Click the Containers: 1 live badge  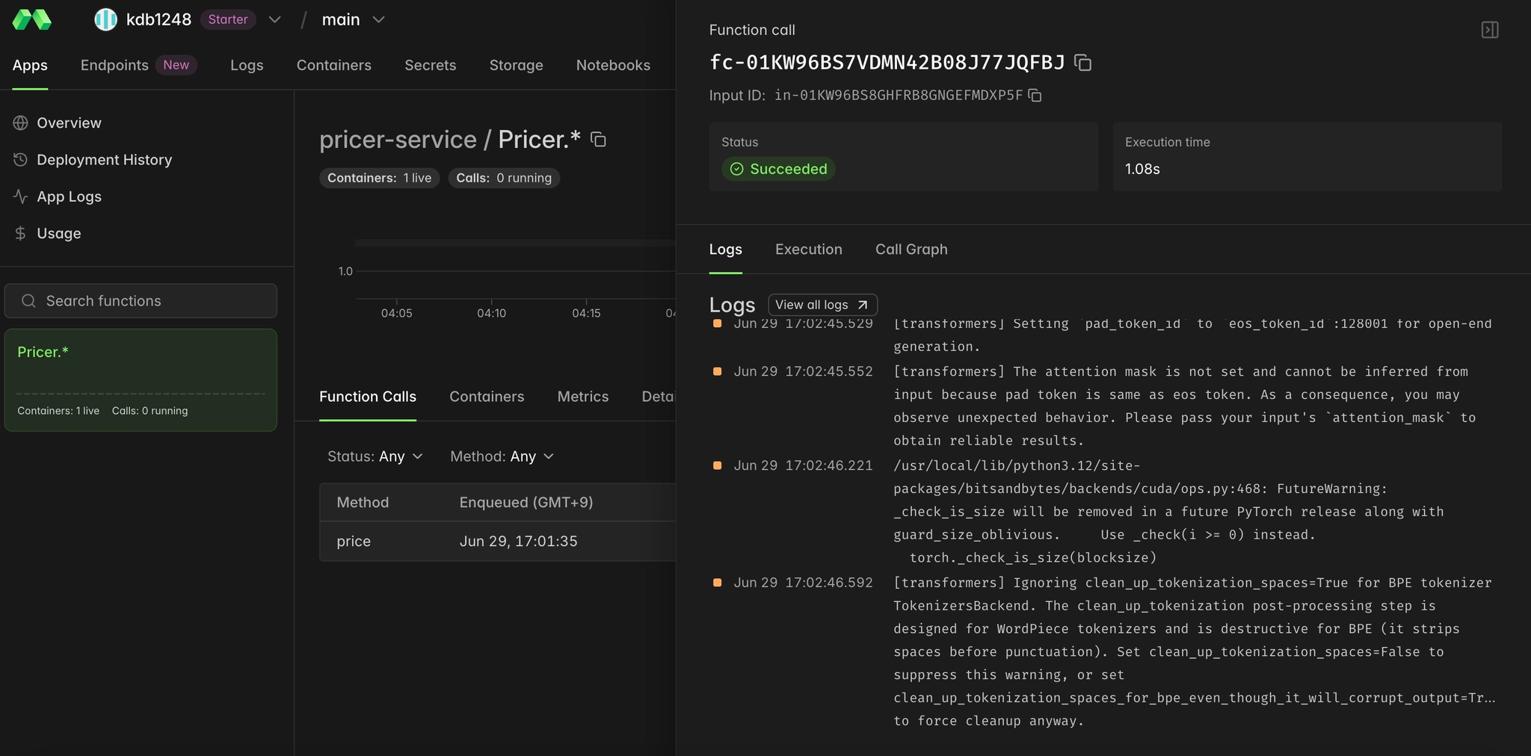click(379, 178)
